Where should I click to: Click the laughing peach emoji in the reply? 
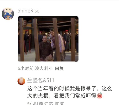click(100, 96)
